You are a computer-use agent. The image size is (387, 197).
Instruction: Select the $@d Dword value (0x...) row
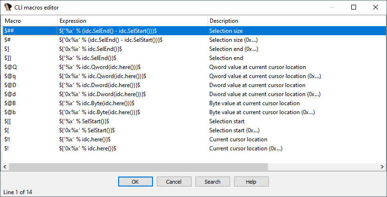(194, 94)
